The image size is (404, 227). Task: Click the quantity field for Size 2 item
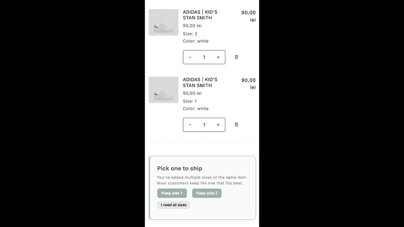(204, 57)
